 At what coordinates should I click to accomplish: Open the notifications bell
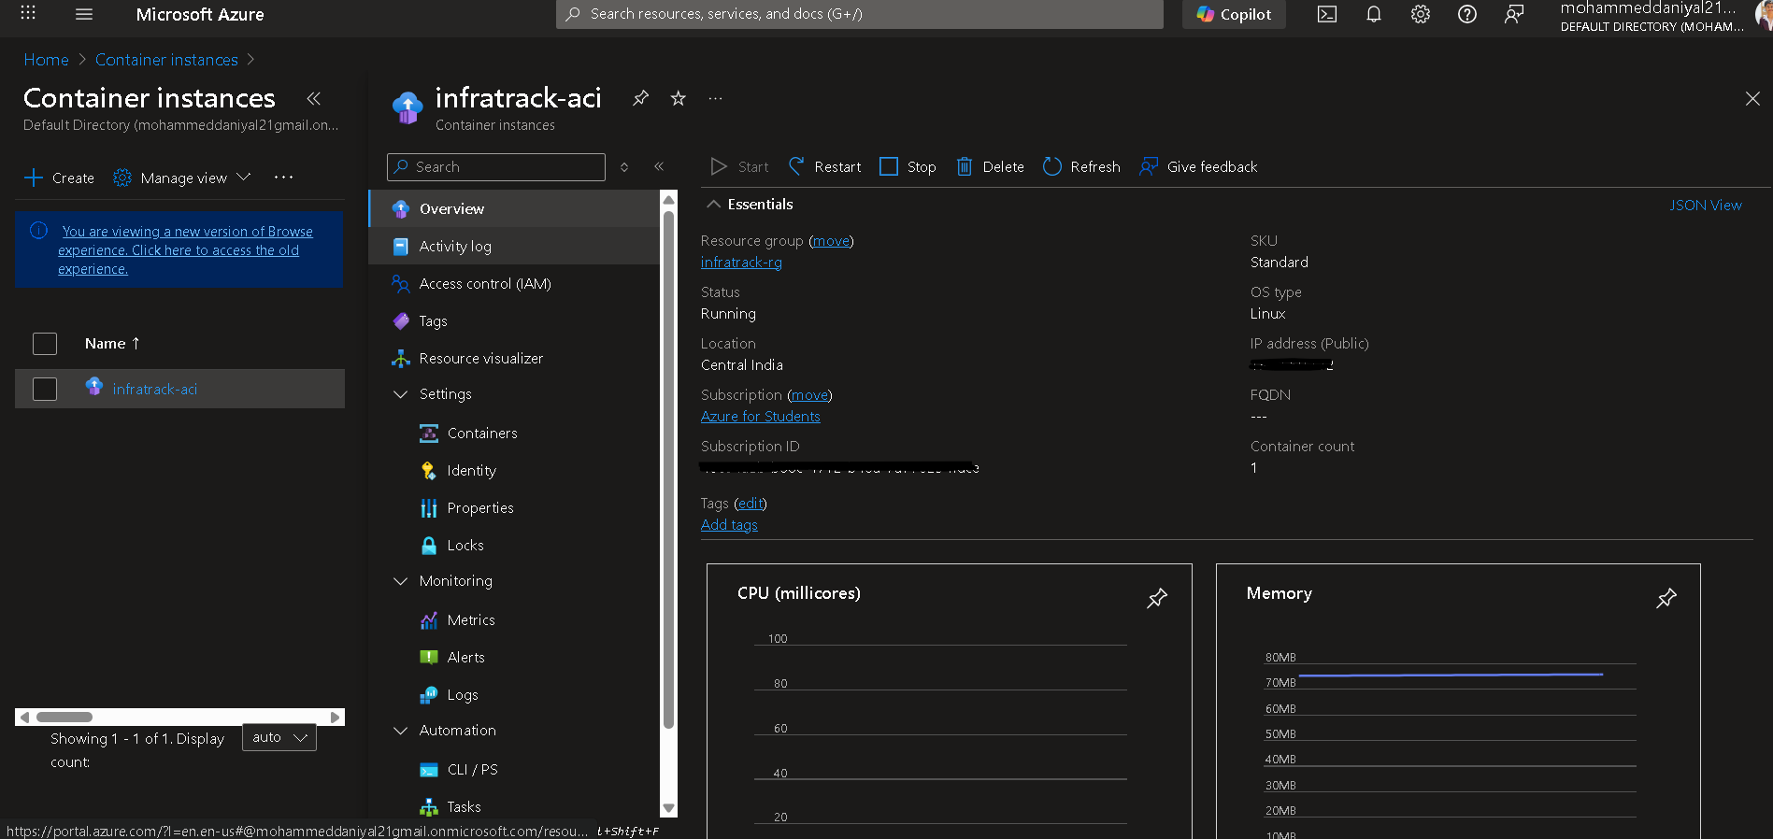coord(1374,14)
